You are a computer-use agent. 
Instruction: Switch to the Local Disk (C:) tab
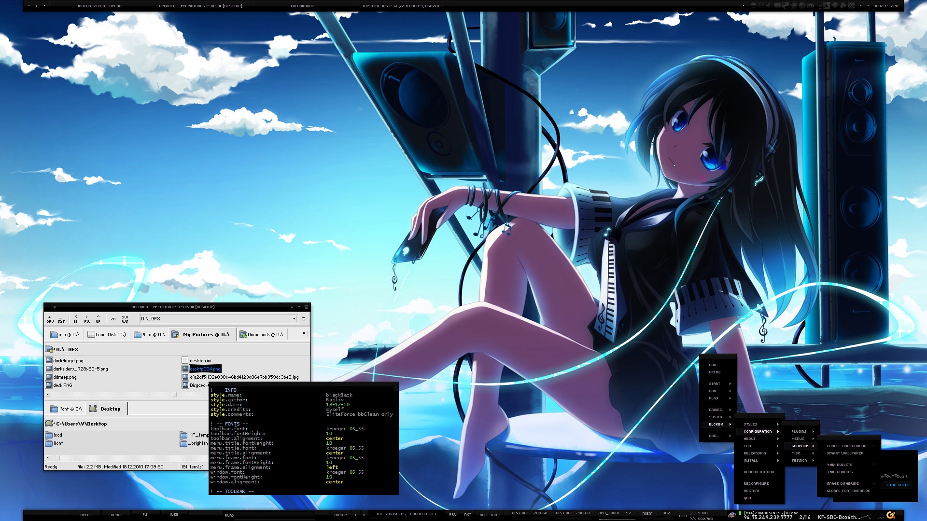click(107, 334)
